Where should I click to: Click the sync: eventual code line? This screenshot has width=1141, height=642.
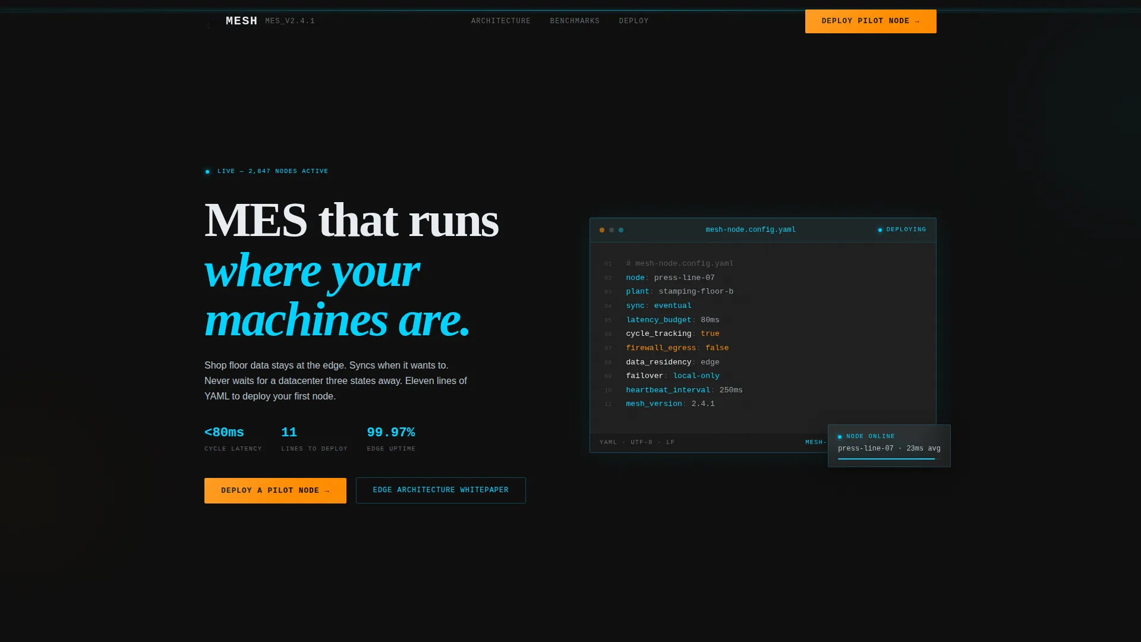pos(658,306)
